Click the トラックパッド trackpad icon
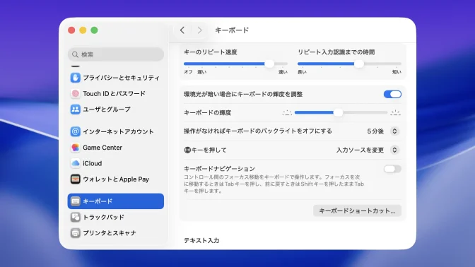Viewport: 475px width, 267px height. [76, 217]
